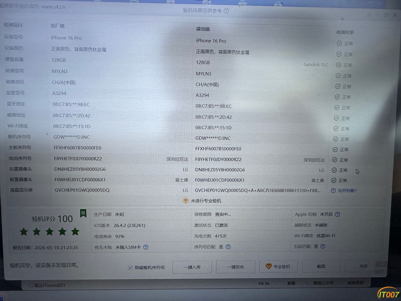Image resolution: width=401 pixels, height=301 pixels.
Task: Click the 正常 check icon in 设备型号 row
Action: pyautogui.click(x=339, y=43)
